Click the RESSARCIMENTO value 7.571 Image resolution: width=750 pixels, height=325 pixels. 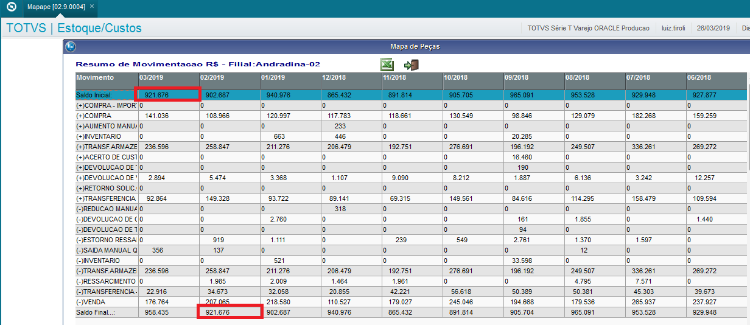pyautogui.click(x=645, y=281)
